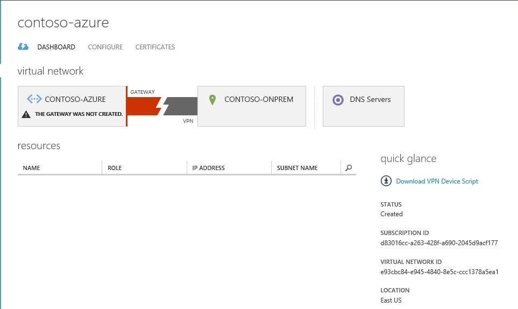Switch to the CONFIGURE tab

(105, 47)
